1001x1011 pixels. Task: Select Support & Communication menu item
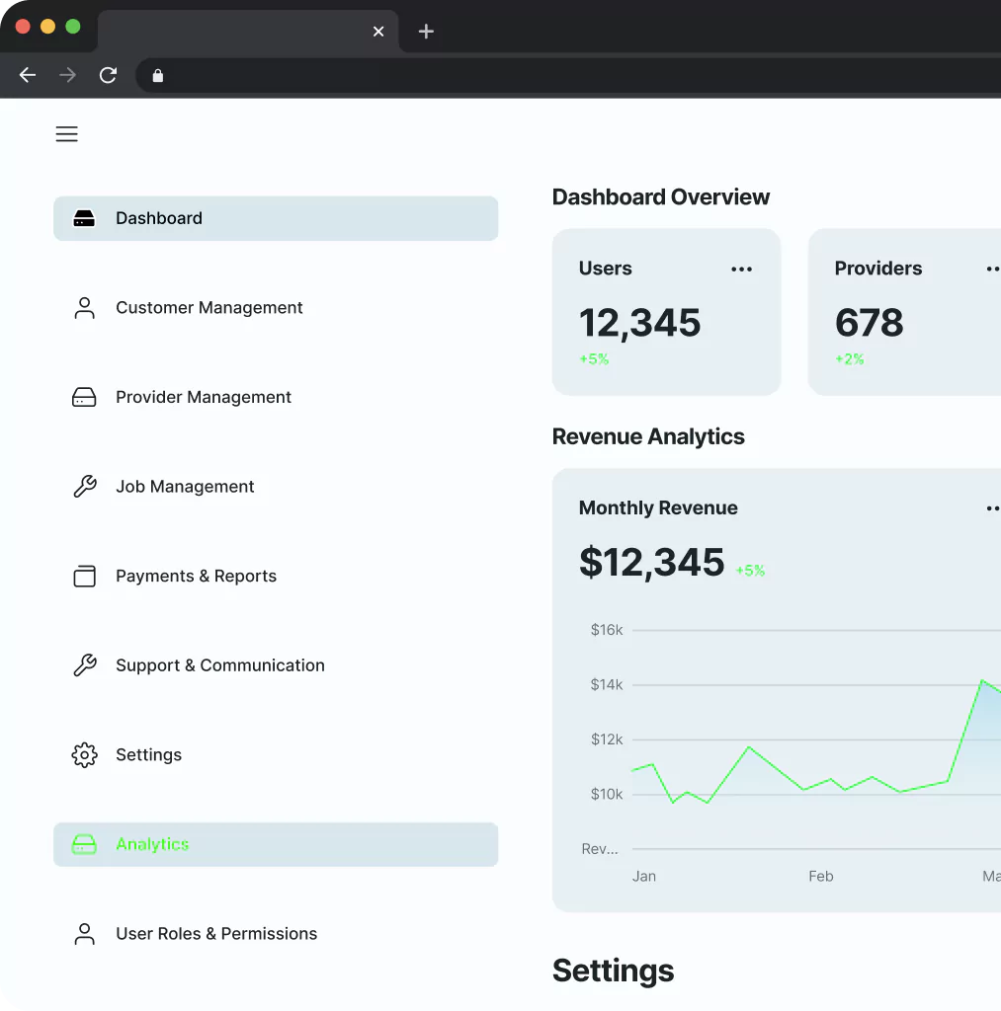click(219, 665)
